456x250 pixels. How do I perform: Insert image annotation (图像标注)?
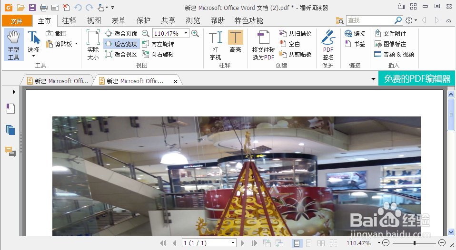[390, 44]
